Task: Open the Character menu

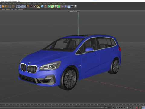Action: [29, 3]
